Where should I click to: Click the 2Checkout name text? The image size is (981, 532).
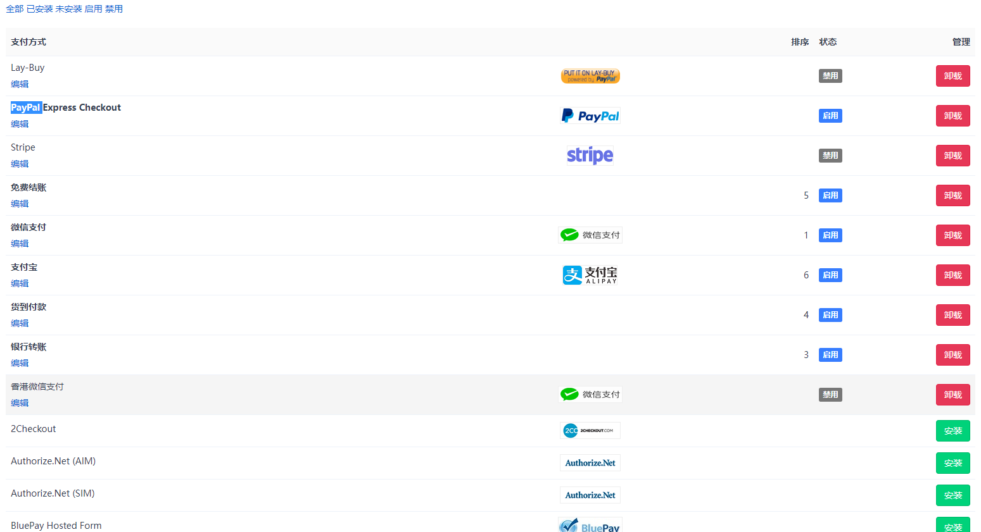[34, 429]
